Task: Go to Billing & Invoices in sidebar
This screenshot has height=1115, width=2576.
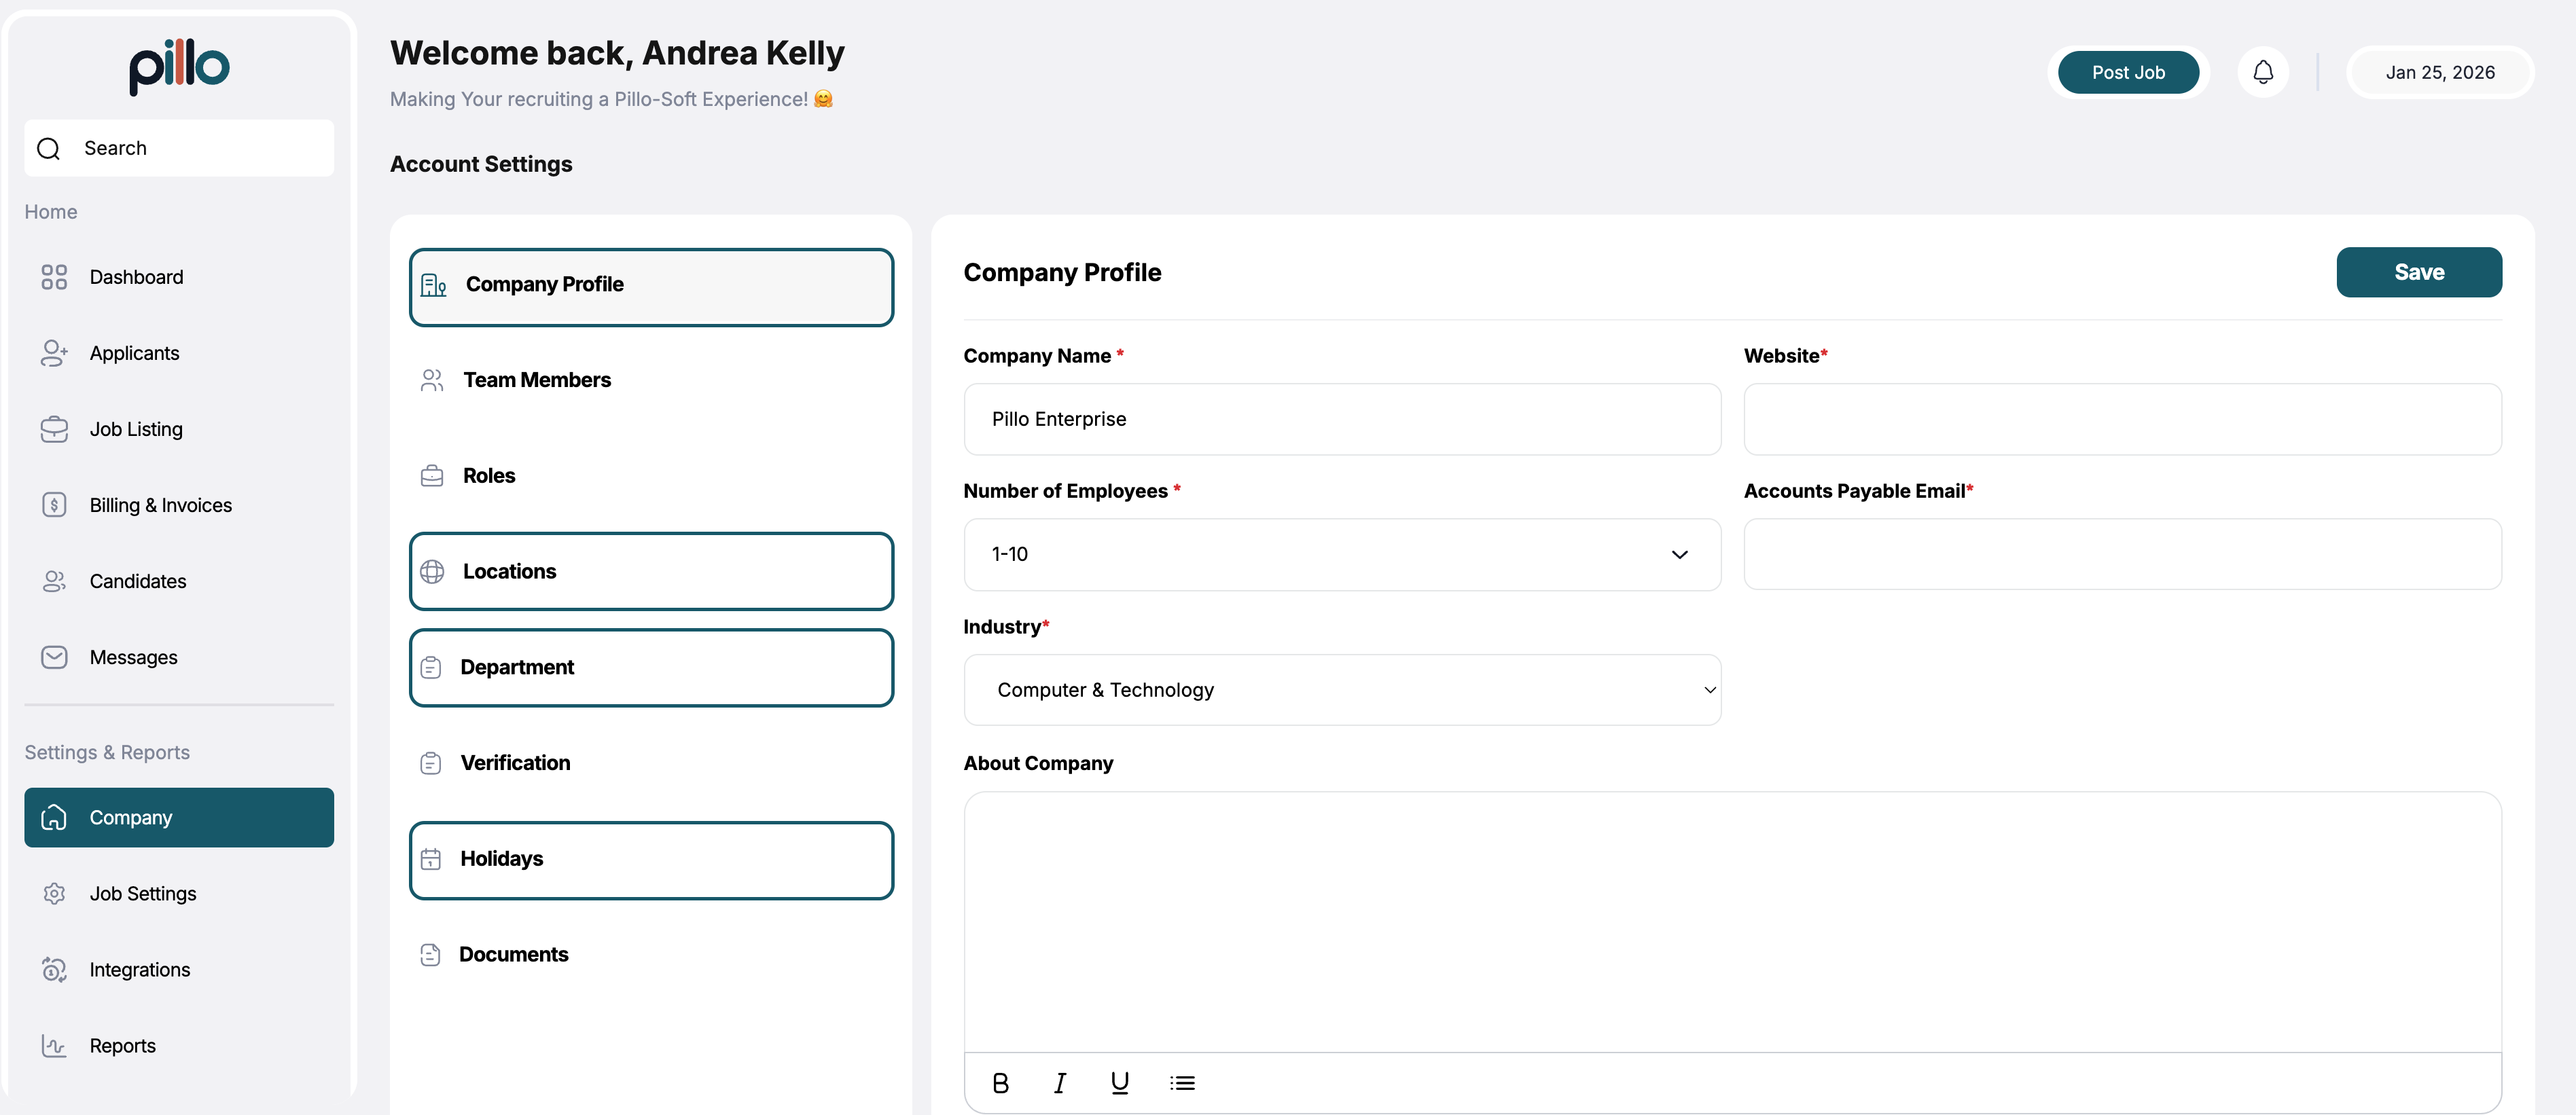Action: pyautogui.click(x=179, y=505)
